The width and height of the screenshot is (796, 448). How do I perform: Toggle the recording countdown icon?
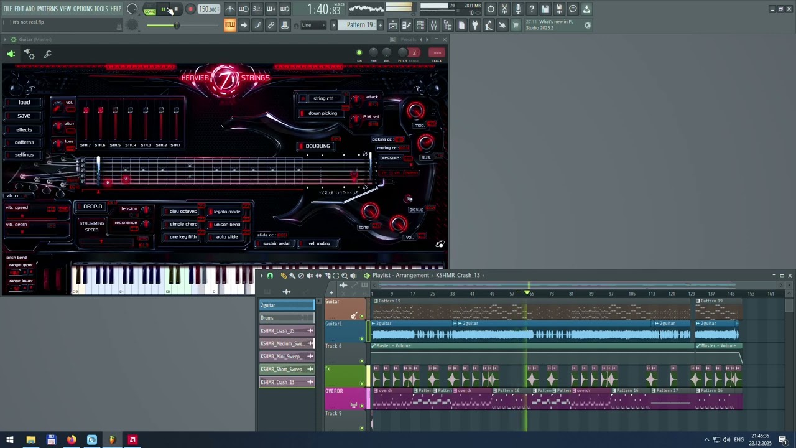pos(257,9)
